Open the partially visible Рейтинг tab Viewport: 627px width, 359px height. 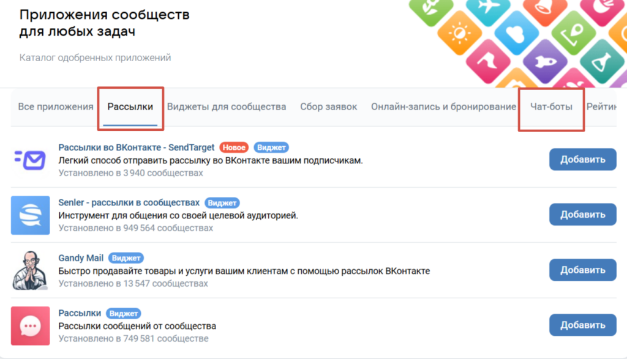[601, 106]
